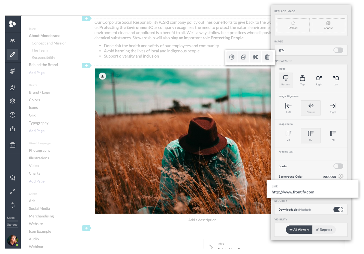Click Add a description field

pyautogui.click(x=203, y=220)
